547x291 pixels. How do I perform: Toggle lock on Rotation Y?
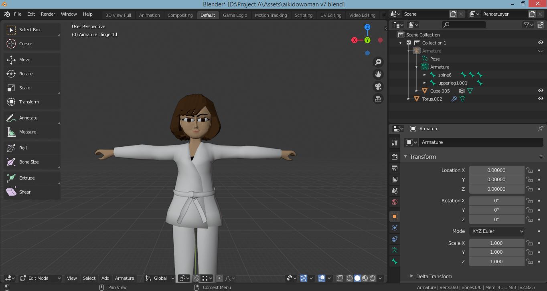point(530,210)
